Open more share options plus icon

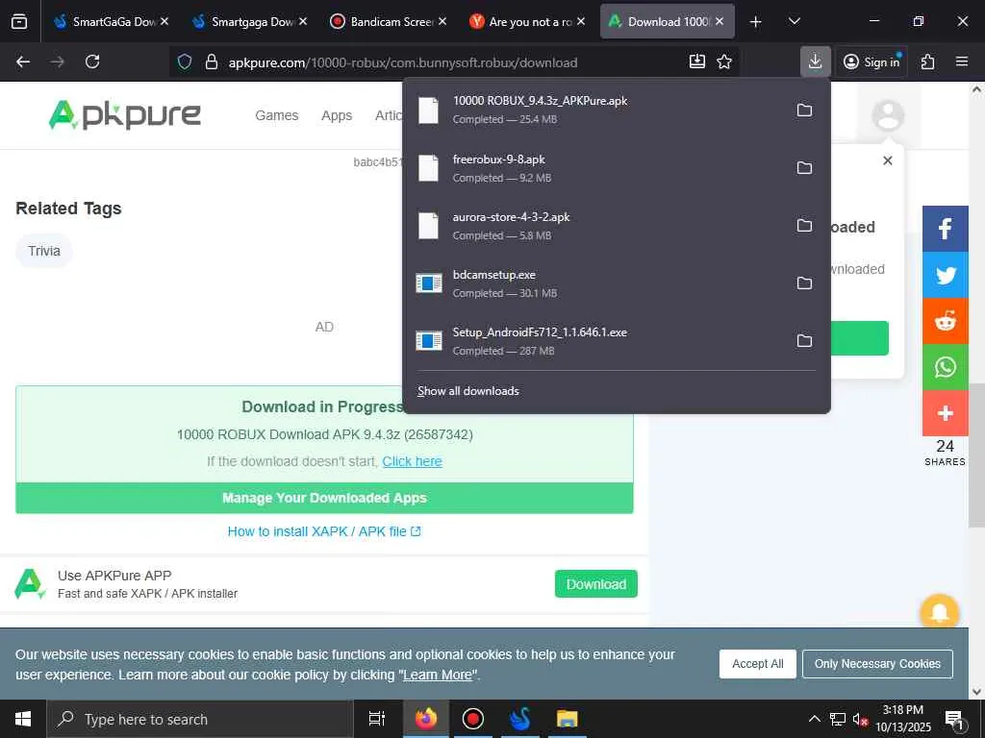pyautogui.click(x=945, y=413)
